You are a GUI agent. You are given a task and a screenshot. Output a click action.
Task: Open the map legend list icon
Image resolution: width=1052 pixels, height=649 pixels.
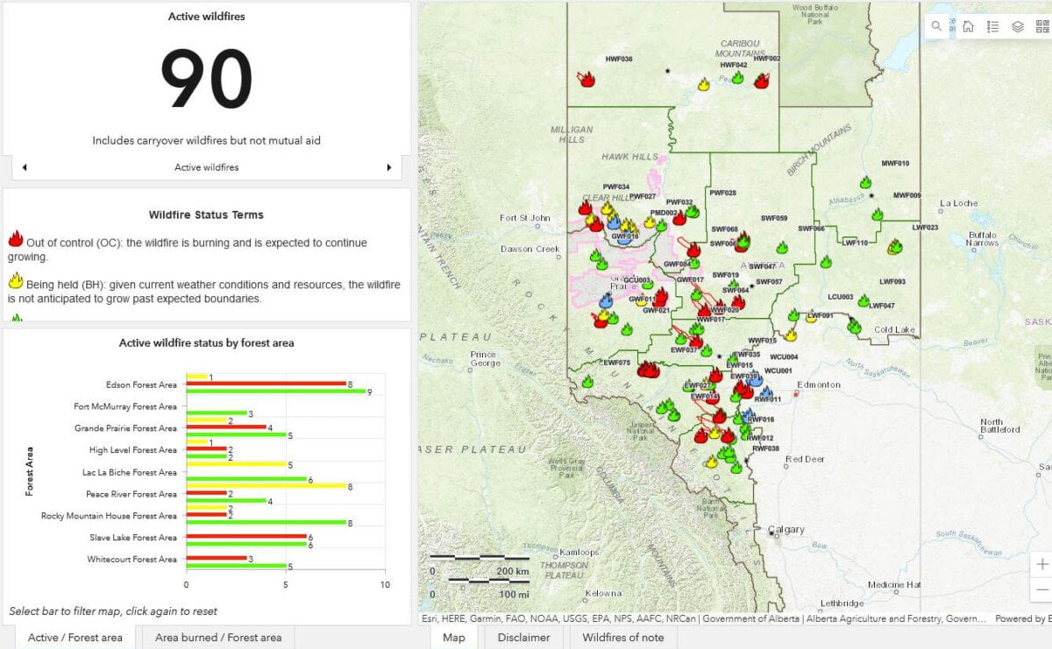992,26
